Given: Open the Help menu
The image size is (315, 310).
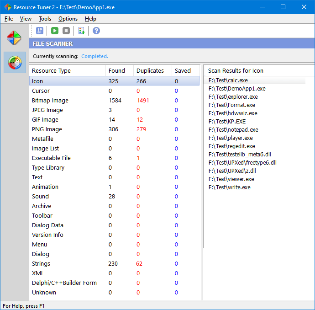Looking at the screenshot, I should [x=90, y=19].
